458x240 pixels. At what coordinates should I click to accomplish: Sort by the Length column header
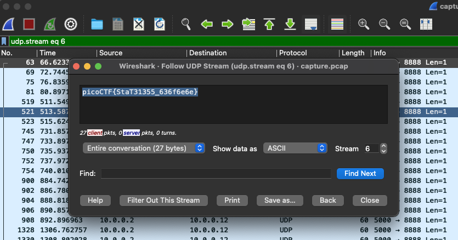pyautogui.click(x=355, y=53)
